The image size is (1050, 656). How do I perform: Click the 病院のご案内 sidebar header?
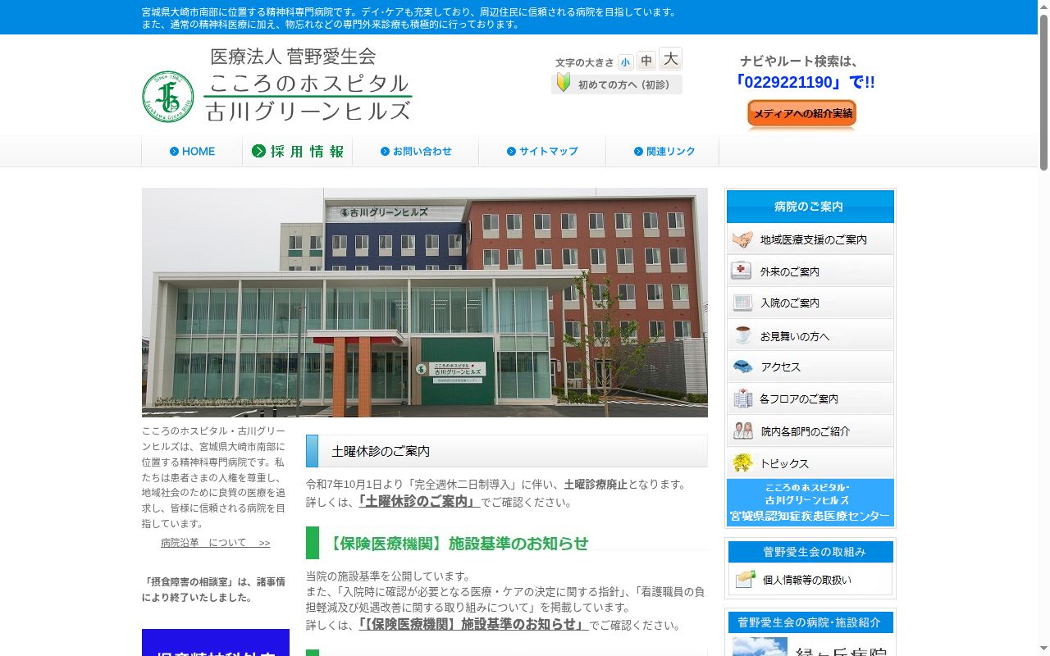click(x=810, y=207)
